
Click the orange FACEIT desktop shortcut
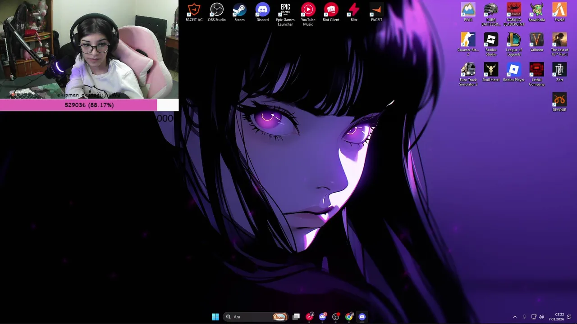[x=376, y=13]
